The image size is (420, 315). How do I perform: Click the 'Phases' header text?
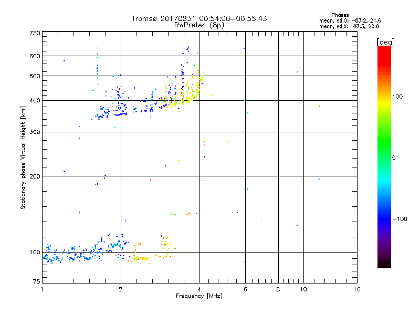tap(340, 15)
